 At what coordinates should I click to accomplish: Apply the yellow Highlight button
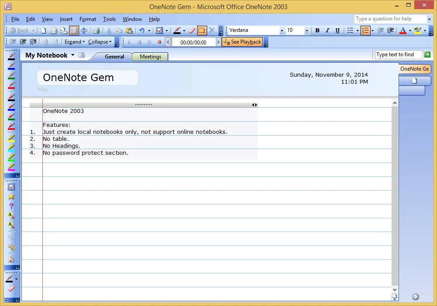[417, 31]
